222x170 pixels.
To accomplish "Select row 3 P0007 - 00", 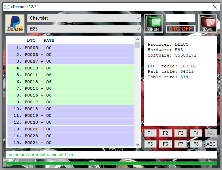I will (x=71, y=61).
